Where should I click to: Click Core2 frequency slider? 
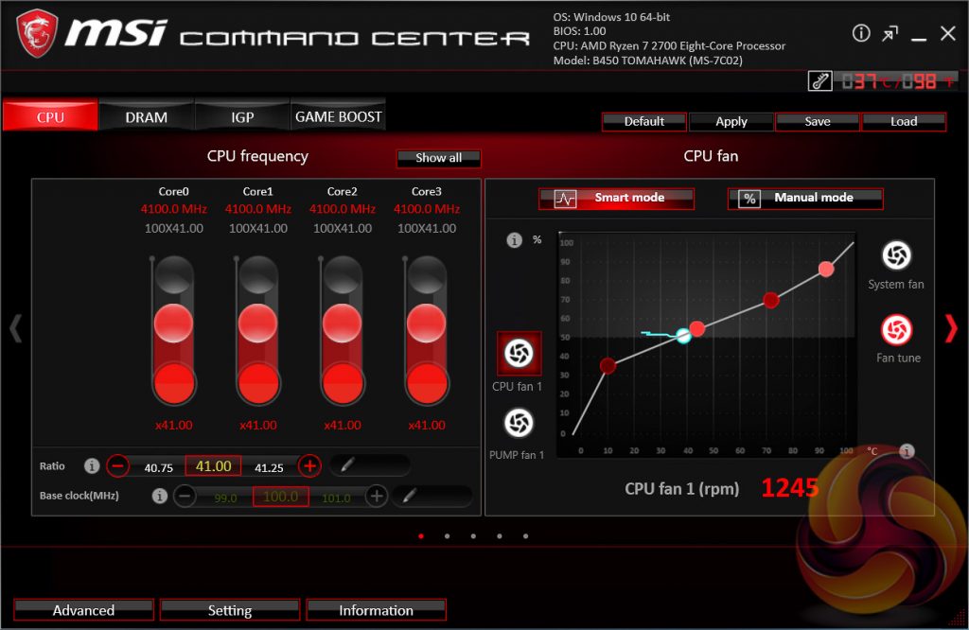(x=342, y=330)
